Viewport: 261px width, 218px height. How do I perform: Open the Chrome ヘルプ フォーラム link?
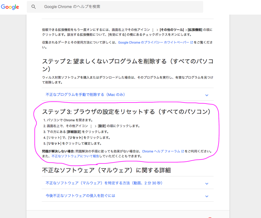[161, 151]
